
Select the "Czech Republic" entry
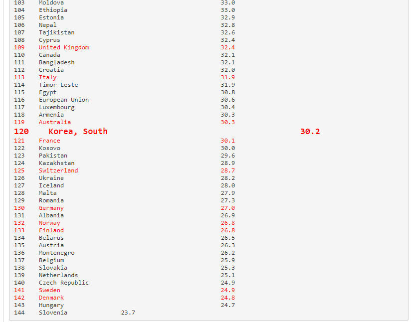(64, 283)
